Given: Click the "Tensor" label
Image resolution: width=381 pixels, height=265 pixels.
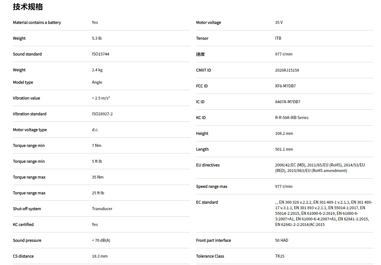Looking at the screenshot, I should point(202,38).
